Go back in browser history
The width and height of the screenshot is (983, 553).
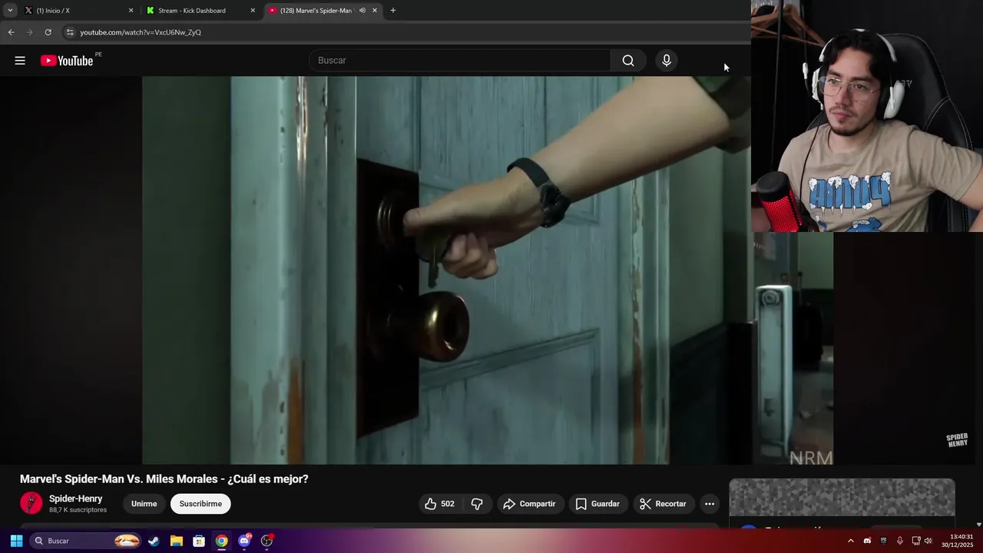pyautogui.click(x=11, y=32)
